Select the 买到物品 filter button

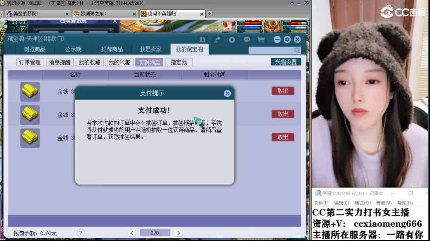(x=150, y=62)
